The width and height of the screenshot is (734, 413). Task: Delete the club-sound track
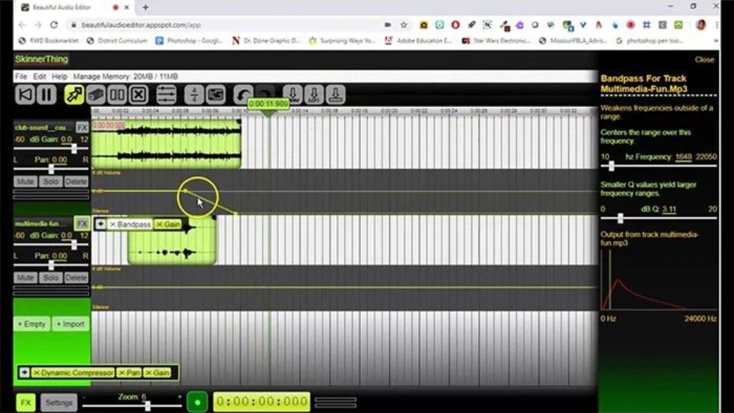pos(76,182)
